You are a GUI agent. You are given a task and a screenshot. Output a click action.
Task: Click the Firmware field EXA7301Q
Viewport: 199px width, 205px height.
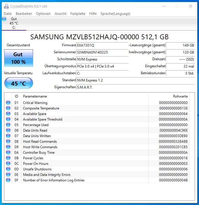102,45
